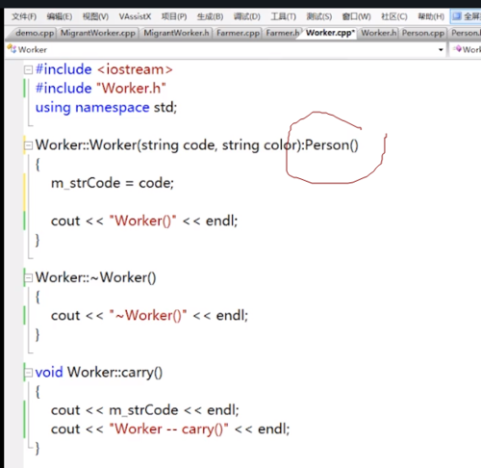This screenshot has width=481, height=468.
Task: Switch to the demo.cpp tab
Action: point(35,33)
